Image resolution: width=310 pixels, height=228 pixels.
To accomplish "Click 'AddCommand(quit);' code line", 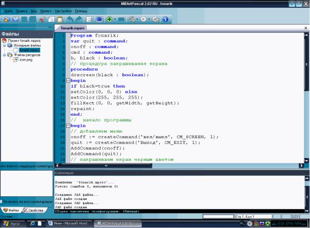I will coord(96,154).
